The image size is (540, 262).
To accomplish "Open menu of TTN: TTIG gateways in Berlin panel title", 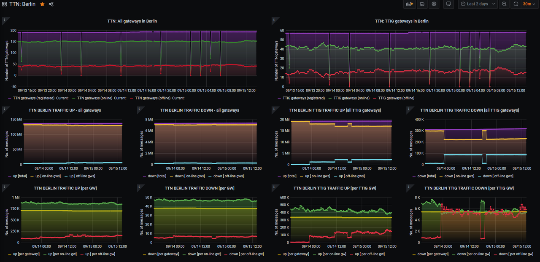I will [402, 21].
